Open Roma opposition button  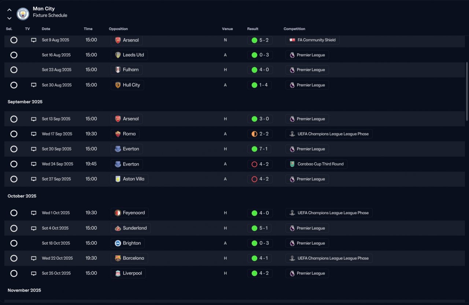click(125, 134)
